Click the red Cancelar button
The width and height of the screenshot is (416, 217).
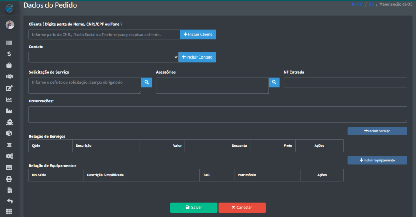[x=242, y=208]
